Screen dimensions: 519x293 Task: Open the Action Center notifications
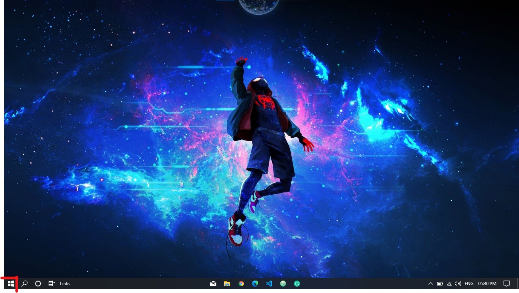(507, 284)
